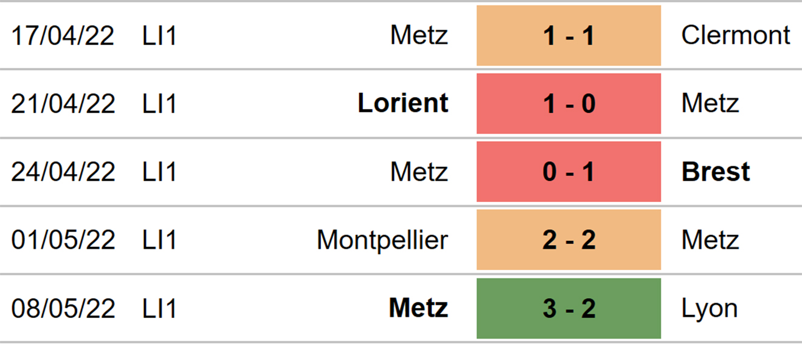Click the Clermont team name
The height and width of the screenshot is (344, 802).
pyautogui.click(x=736, y=35)
